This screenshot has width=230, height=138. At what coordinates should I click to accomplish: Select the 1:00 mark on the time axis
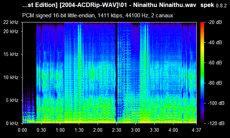60,130
